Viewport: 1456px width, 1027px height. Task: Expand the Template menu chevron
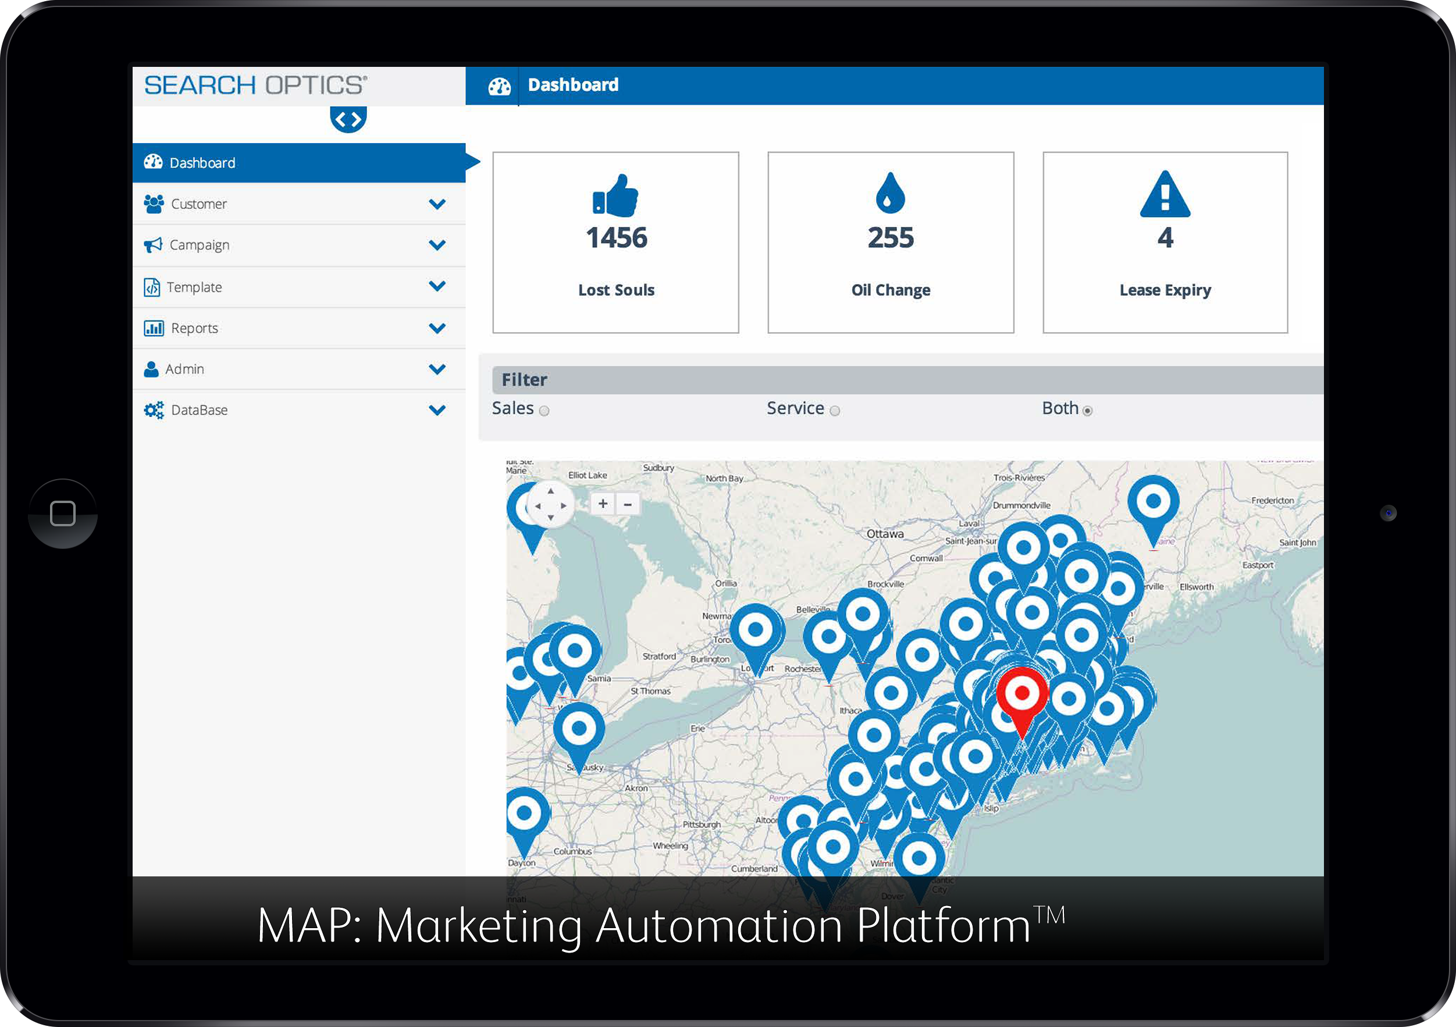(x=437, y=286)
